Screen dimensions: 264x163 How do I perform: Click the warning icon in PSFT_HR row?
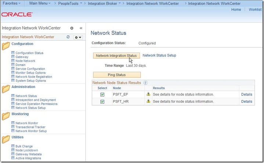click(148, 101)
